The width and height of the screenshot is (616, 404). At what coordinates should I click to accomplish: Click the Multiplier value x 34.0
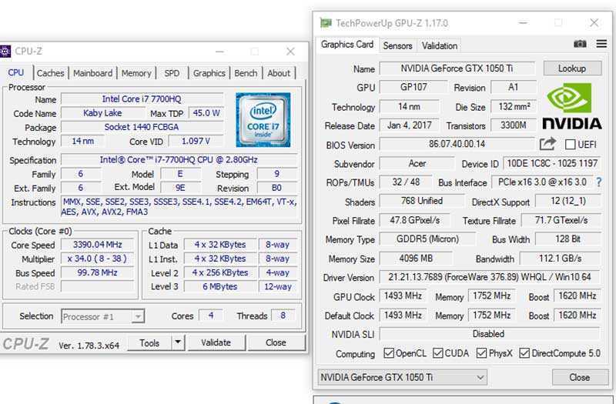tap(98, 259)
